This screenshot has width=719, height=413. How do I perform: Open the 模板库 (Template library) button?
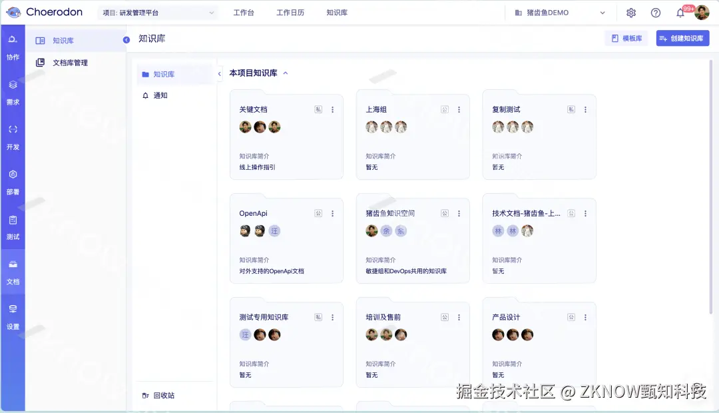pyautogui.click(x=625, y=38)
